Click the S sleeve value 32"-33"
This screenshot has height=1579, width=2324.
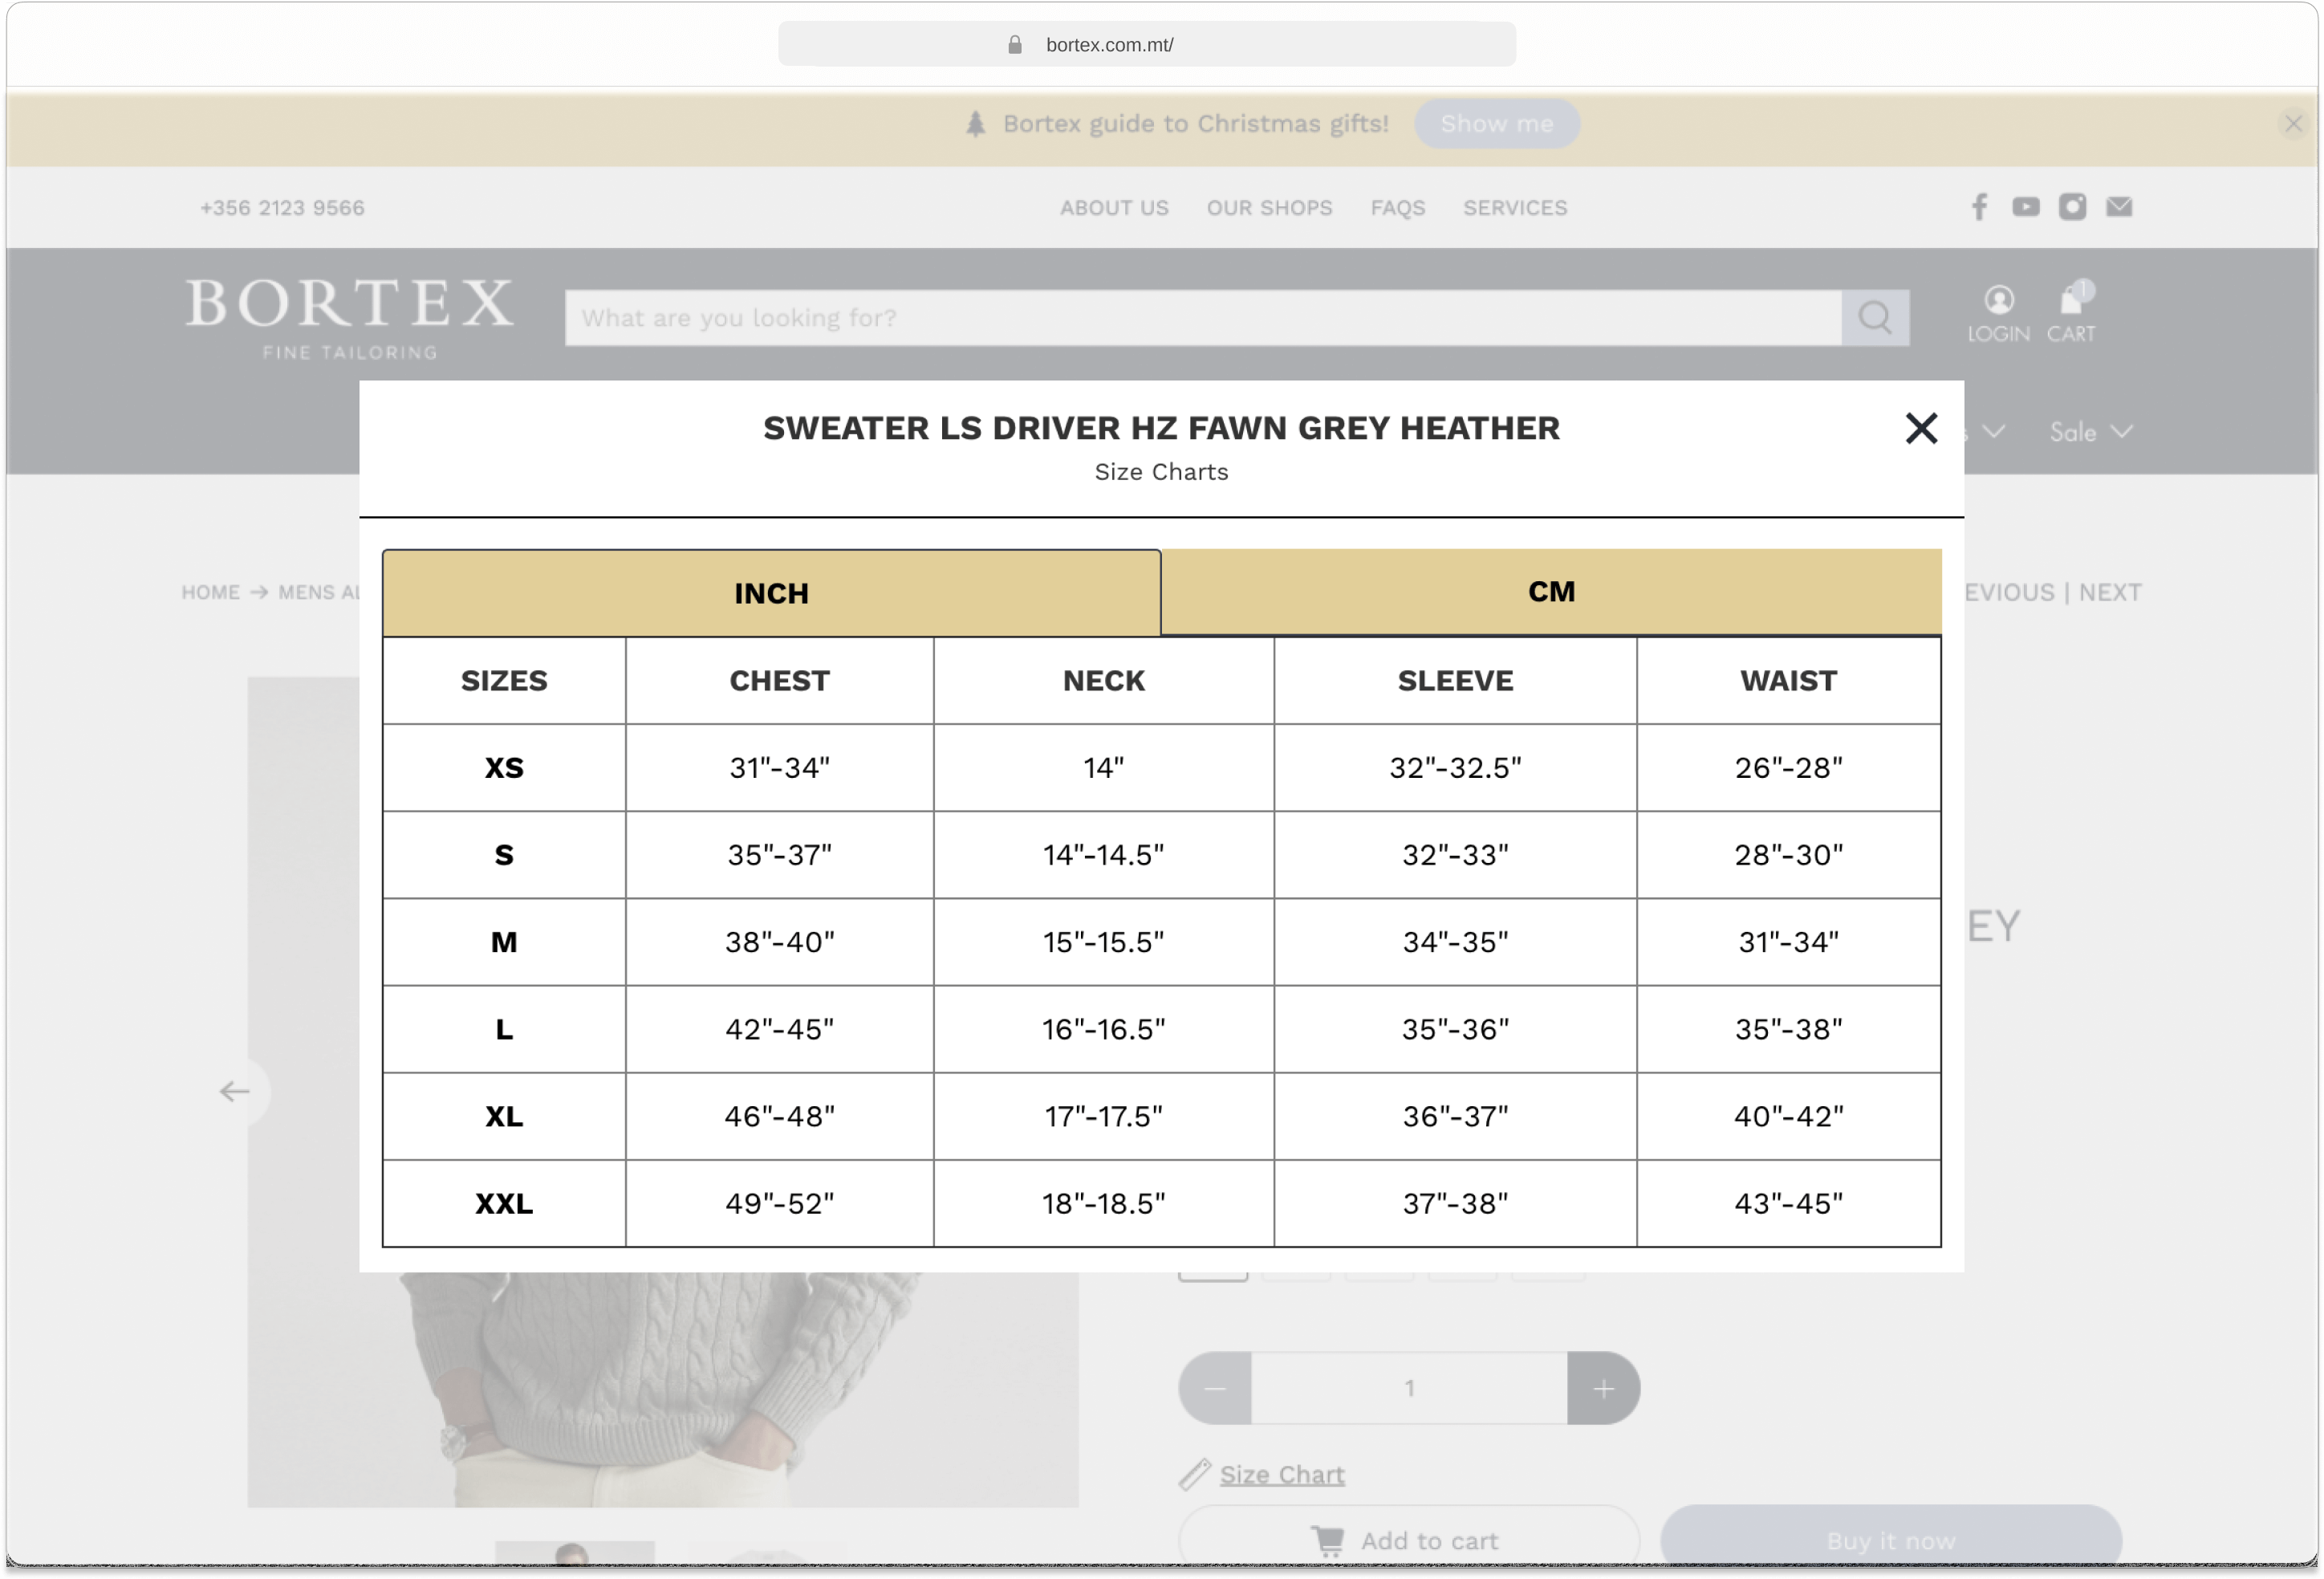click(1455, 855)
